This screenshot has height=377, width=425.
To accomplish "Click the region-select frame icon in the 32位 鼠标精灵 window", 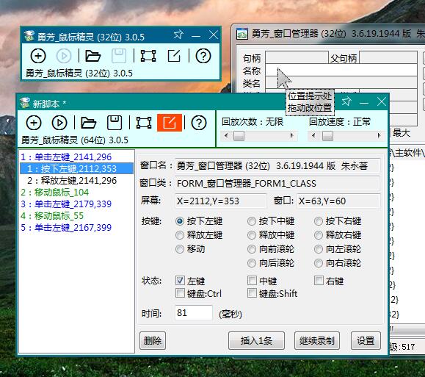I will (148, 56).
